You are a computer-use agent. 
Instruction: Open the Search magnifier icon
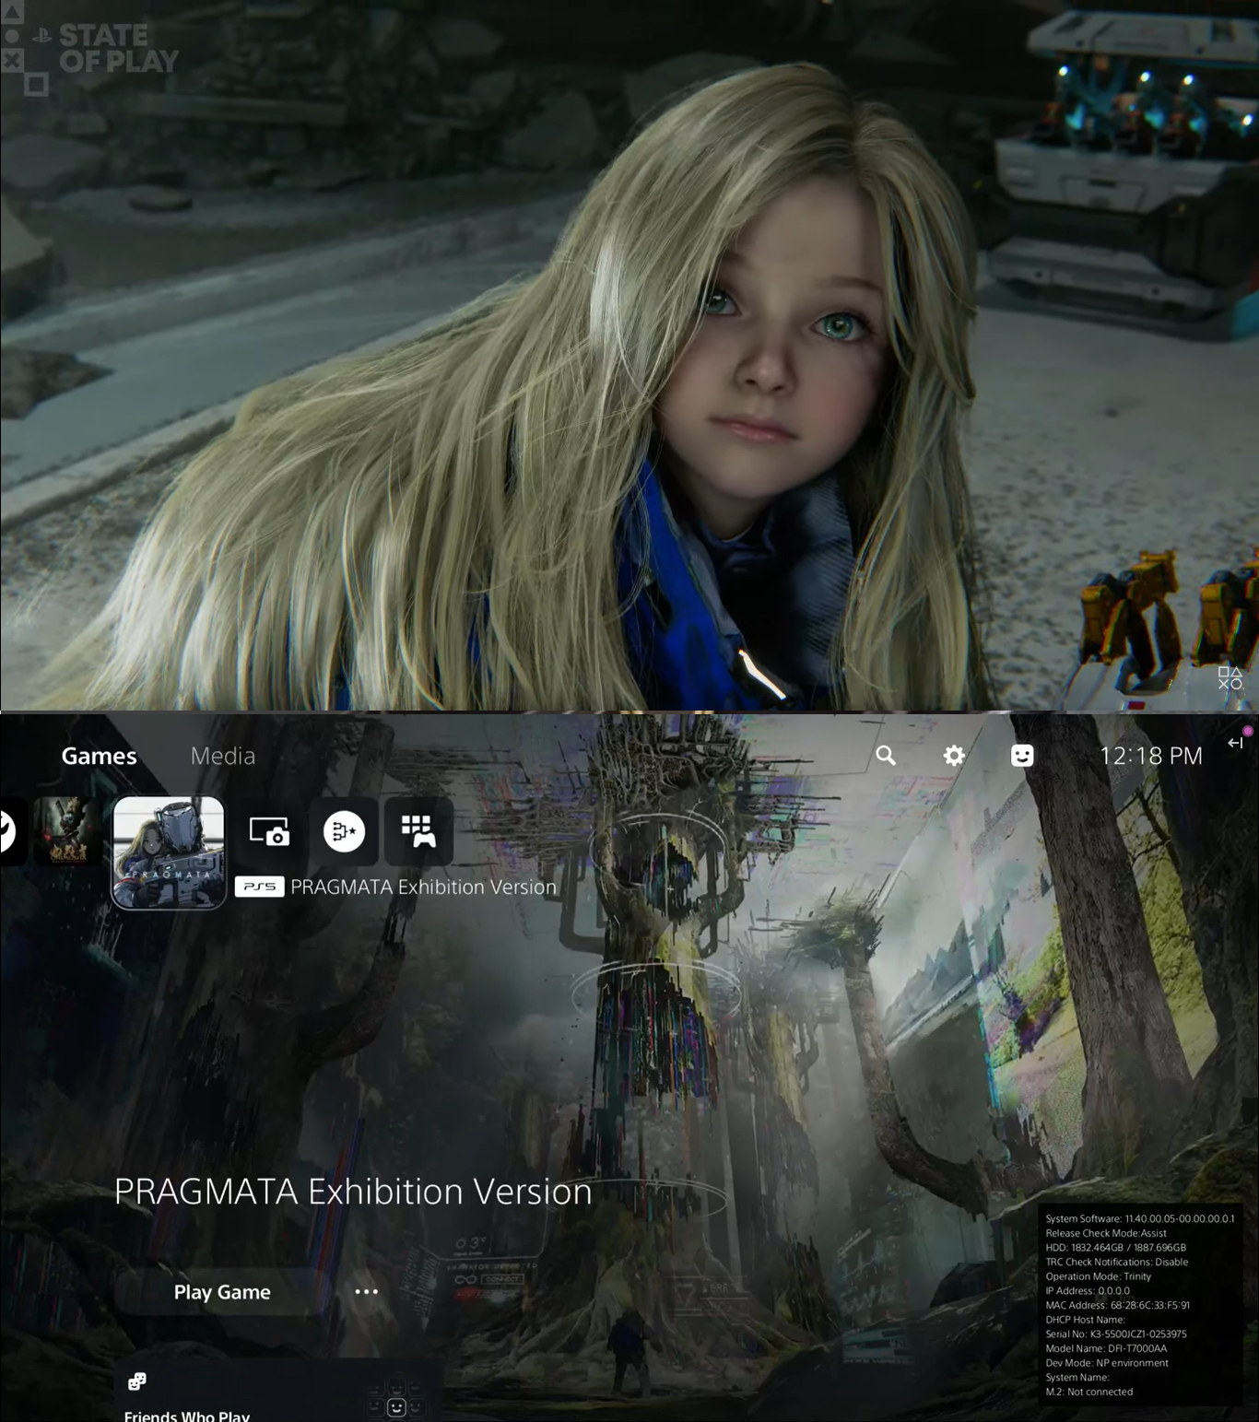coord(886,756)
